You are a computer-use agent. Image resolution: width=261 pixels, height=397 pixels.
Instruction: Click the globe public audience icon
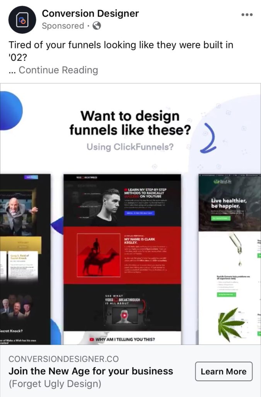click(97, 26)
